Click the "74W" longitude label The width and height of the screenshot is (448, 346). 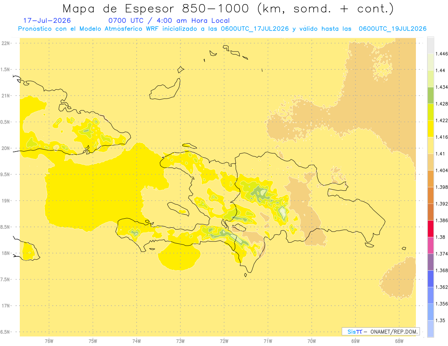[x=136, y=341]
